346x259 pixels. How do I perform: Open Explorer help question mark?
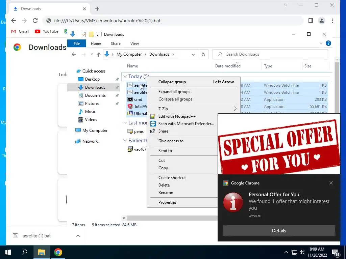point(328,43)
